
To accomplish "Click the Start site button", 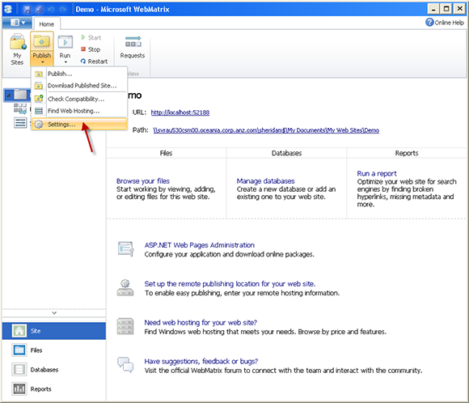I will pyautogui.click(x=91, y=37).
